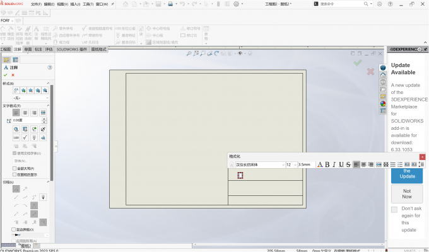Select 图纸2 sheet tab at bottom
Viewport: 429px width, 252px height.
point(26,246)
